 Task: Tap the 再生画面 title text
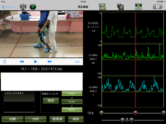(x=83, y=7)
